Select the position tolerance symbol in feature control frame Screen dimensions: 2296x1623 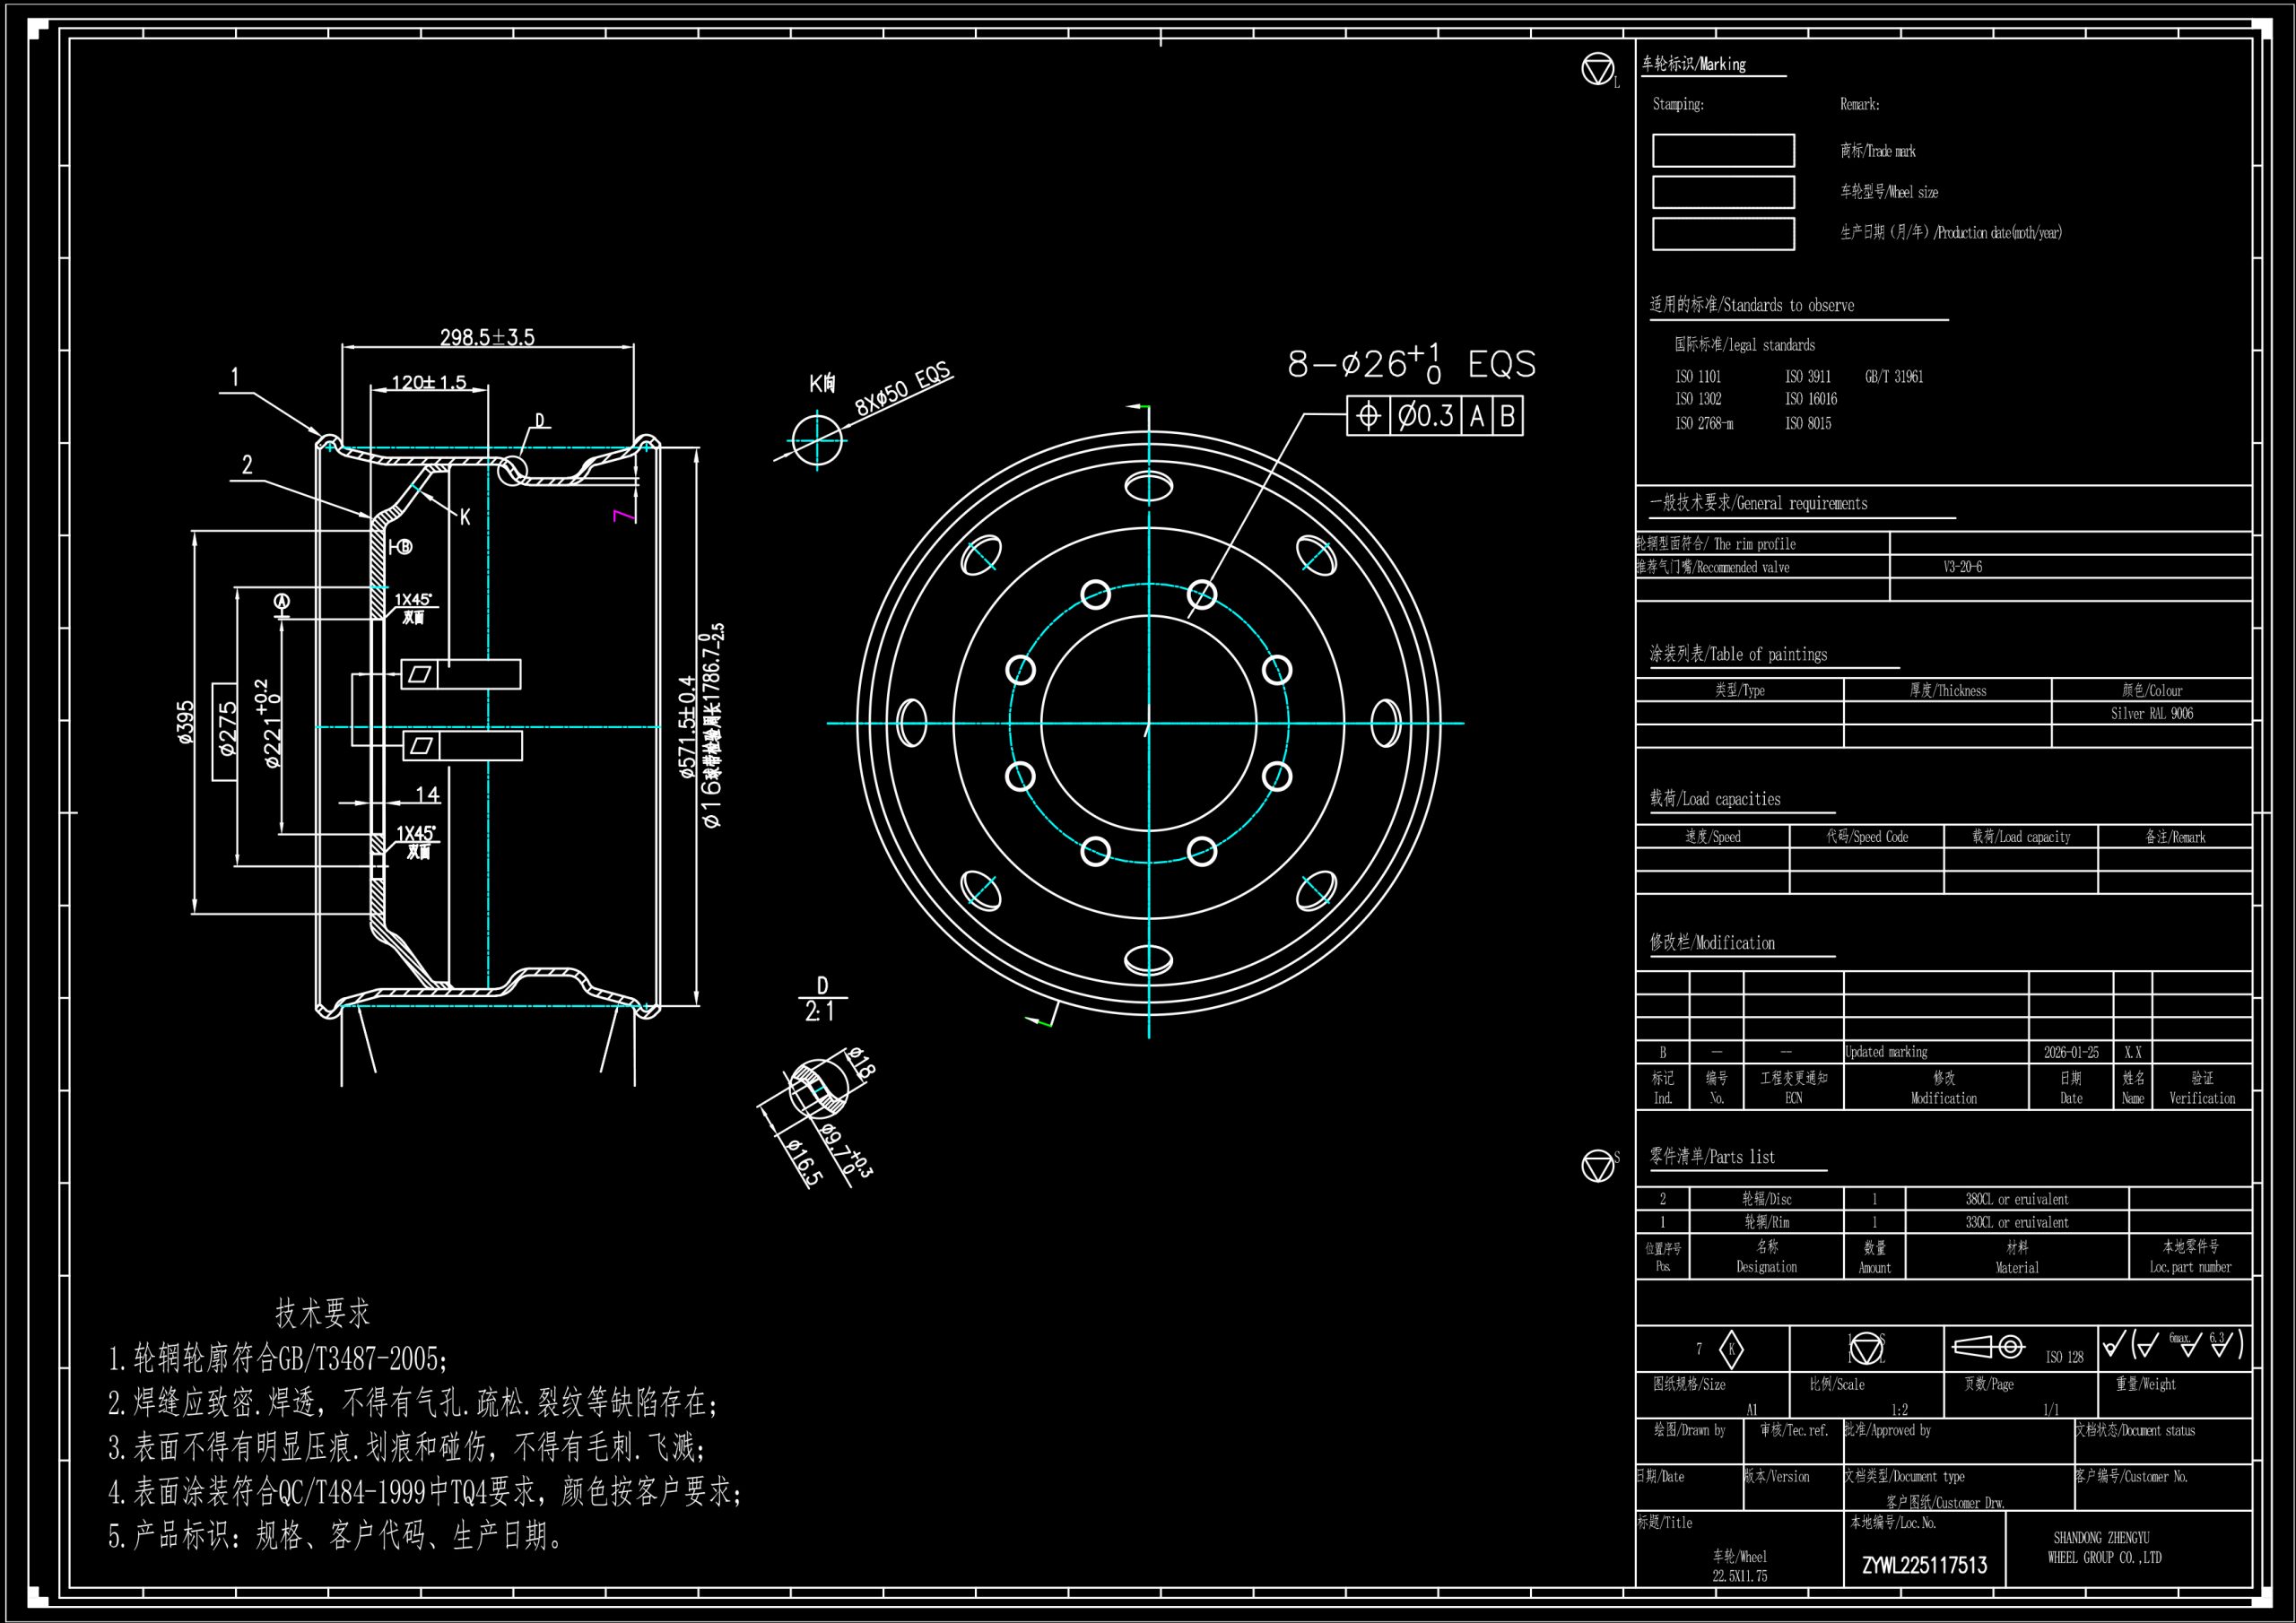point(1369,415)
